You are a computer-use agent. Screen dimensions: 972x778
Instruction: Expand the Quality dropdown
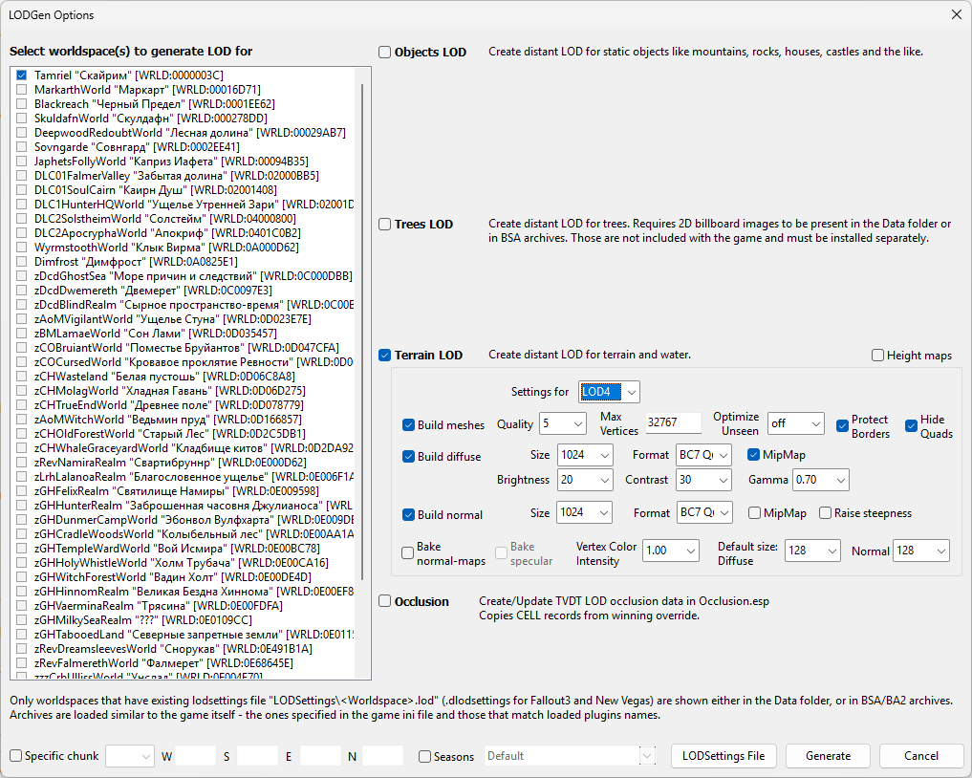562,424
